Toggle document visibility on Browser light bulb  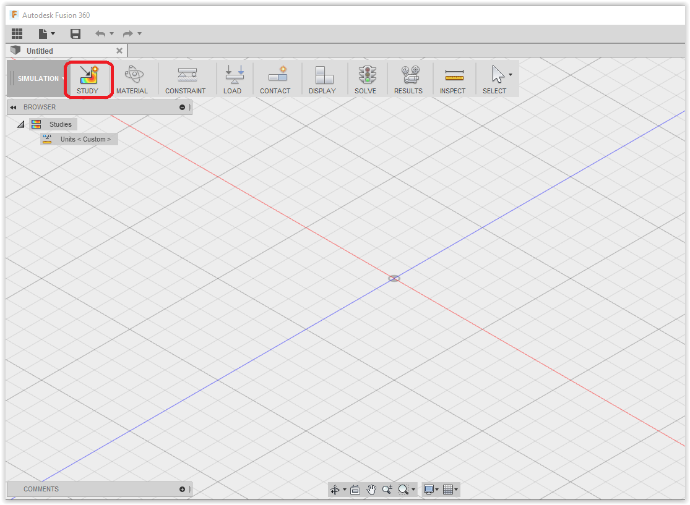182,107
